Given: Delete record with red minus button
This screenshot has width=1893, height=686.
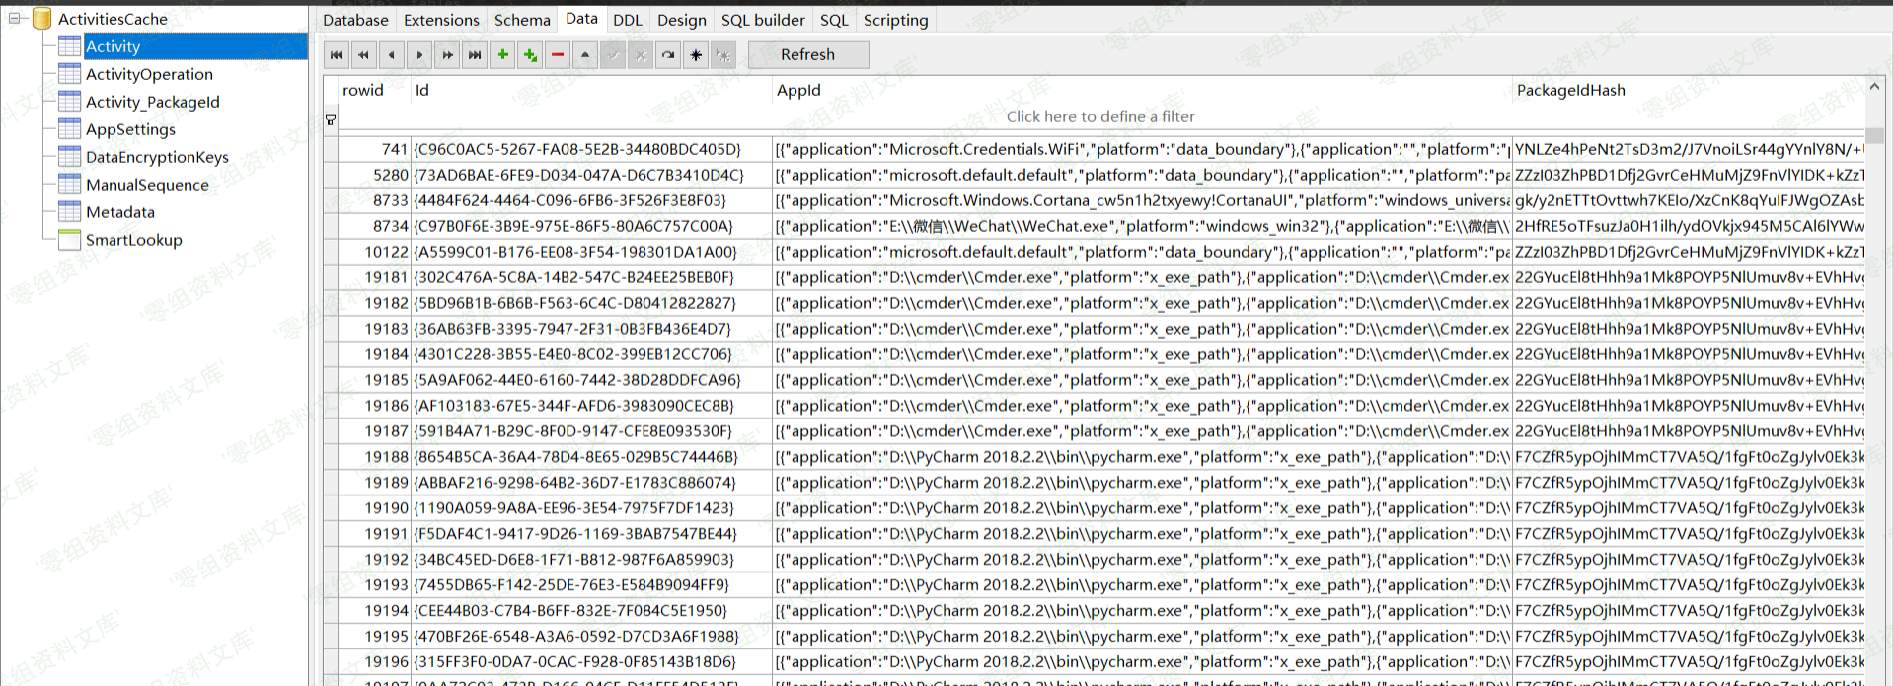Looking at the screenshot, I should [x=558, y=55].
